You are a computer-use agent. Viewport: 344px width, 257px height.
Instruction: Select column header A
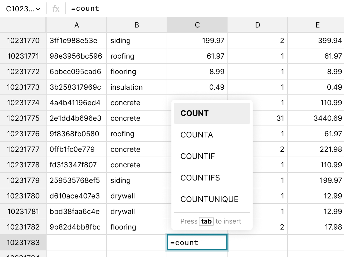[x=76, y=25]
